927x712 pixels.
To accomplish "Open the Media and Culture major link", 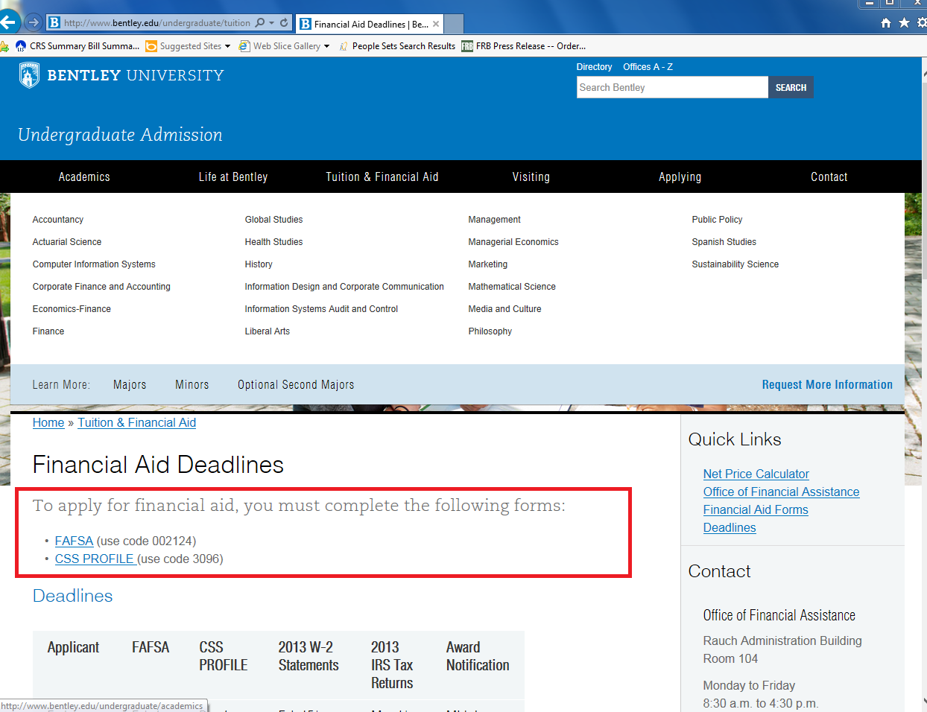I will (x=505, y=309).
